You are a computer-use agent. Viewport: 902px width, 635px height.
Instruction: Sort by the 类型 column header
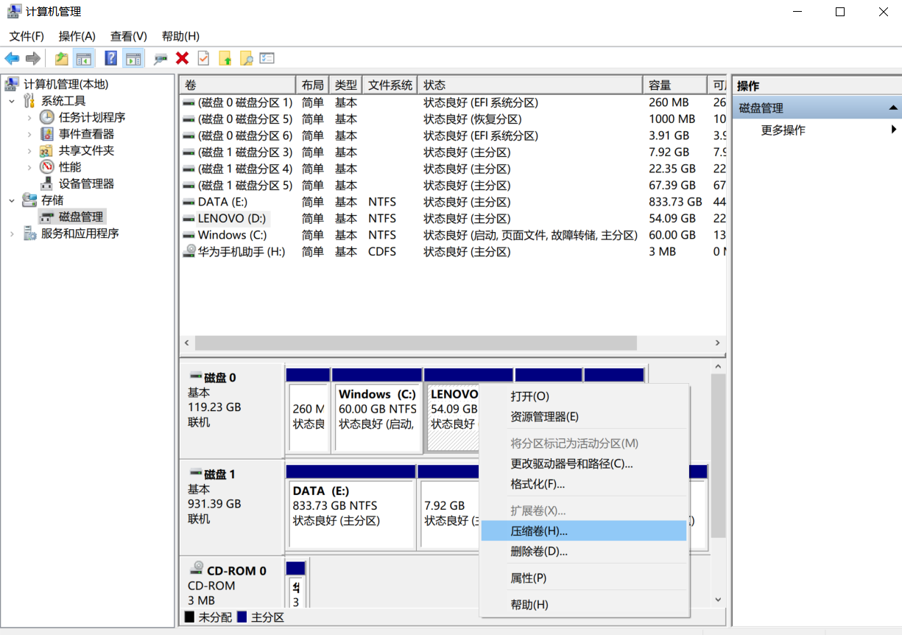[346, 85]
